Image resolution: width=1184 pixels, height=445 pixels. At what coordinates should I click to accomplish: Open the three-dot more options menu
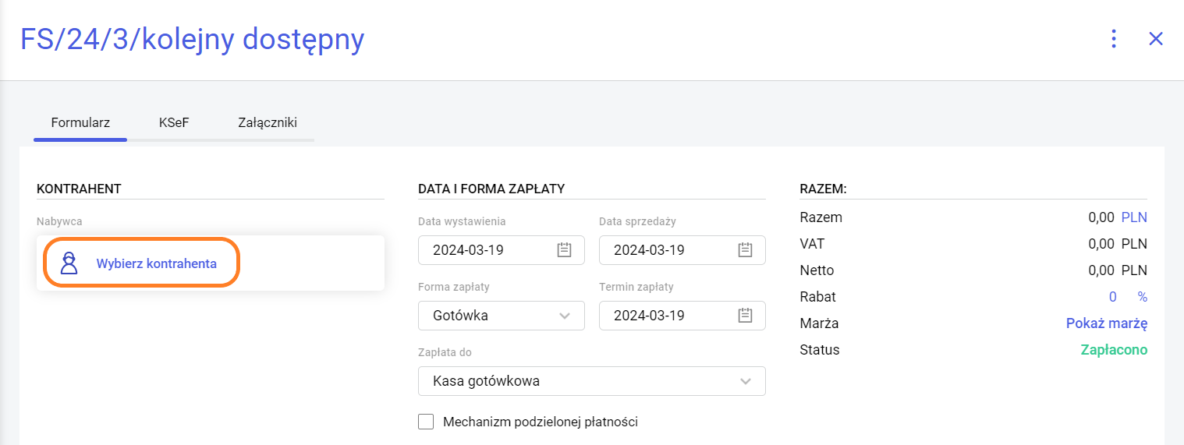point(1114,39)
